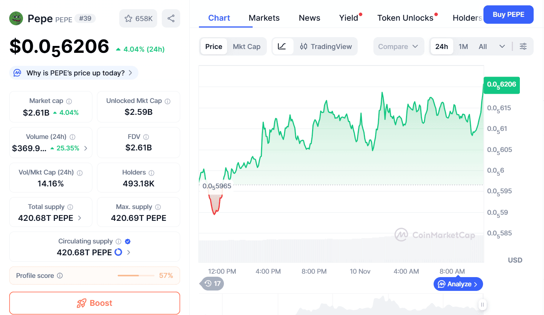Click the circulating supply progress ring icon

118,252
